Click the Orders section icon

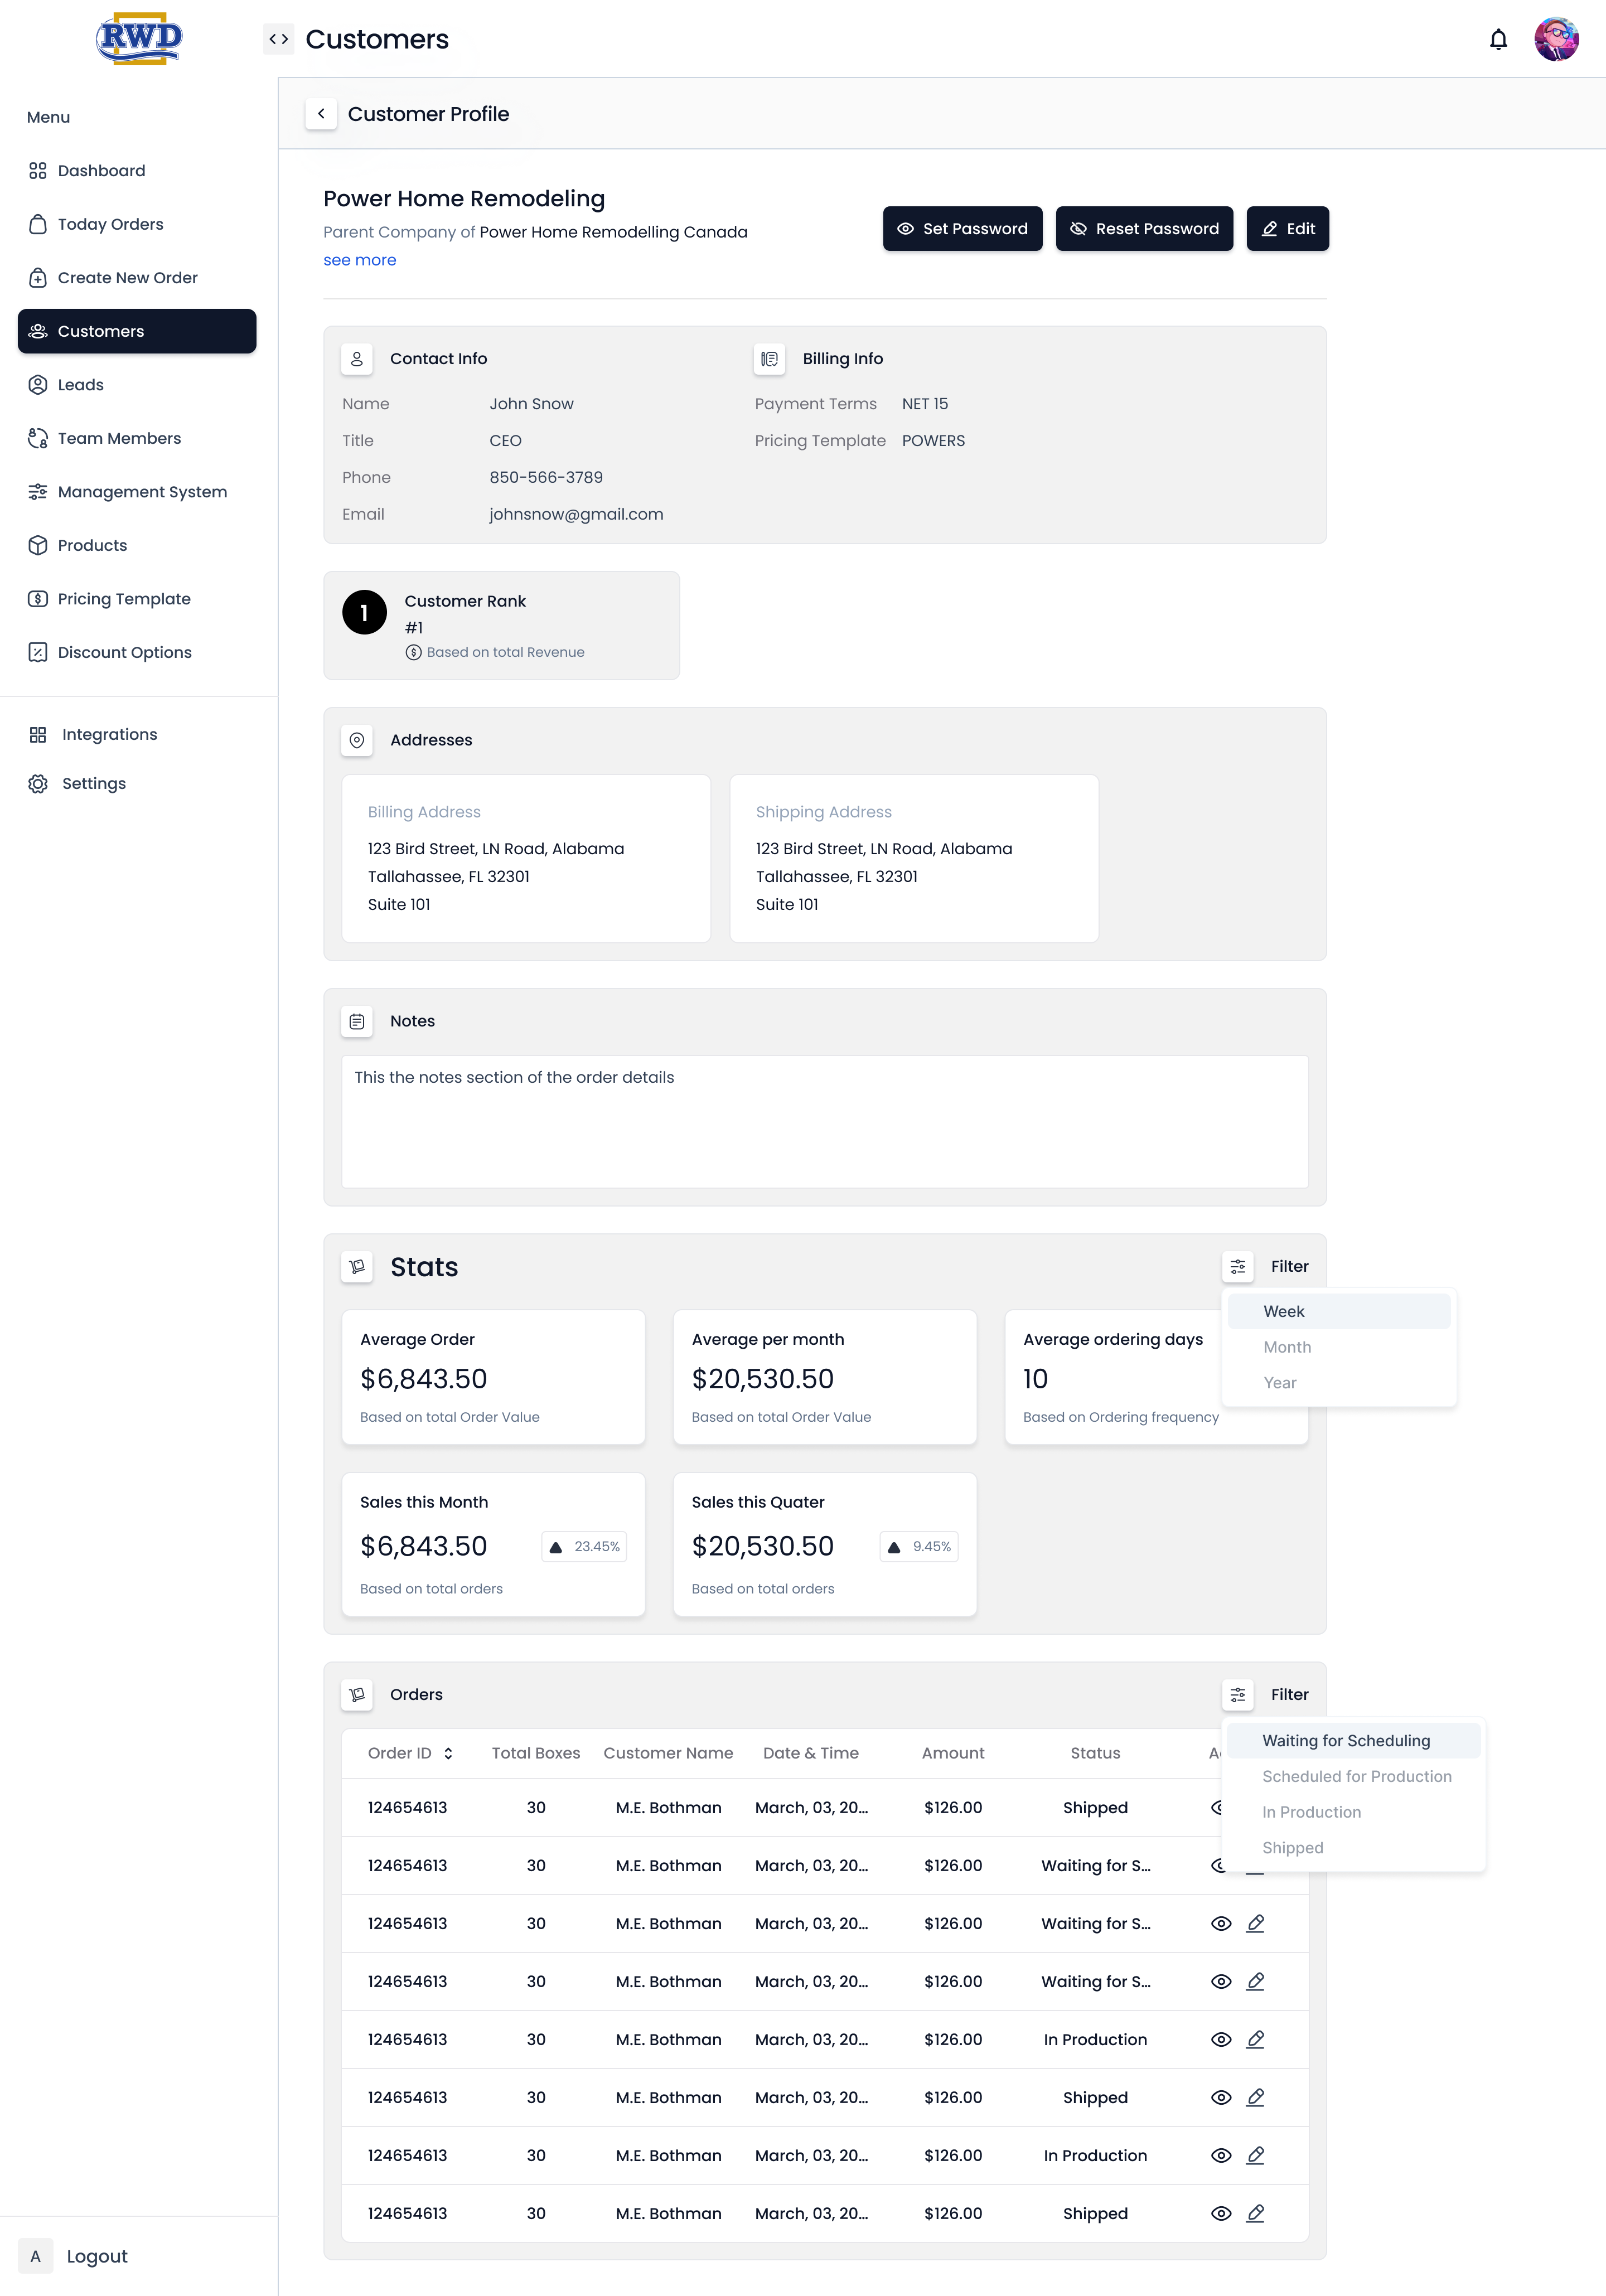[357, 1695]
